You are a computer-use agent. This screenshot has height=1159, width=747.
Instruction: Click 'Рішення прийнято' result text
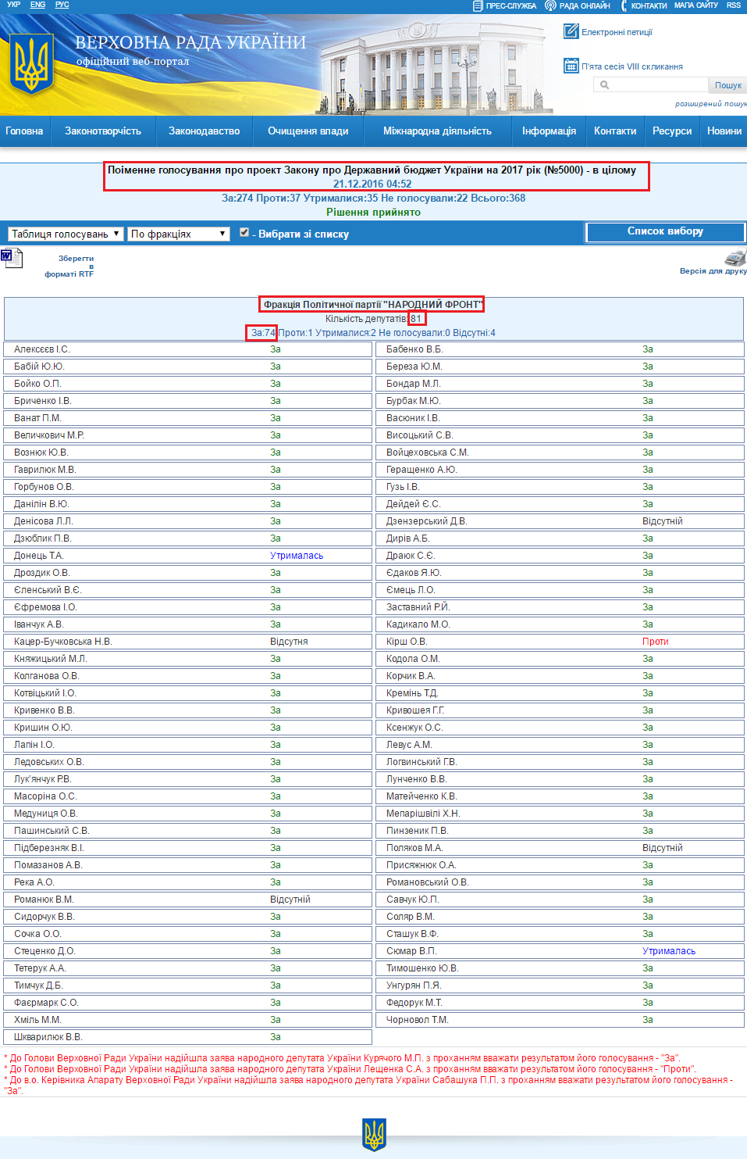373,212
